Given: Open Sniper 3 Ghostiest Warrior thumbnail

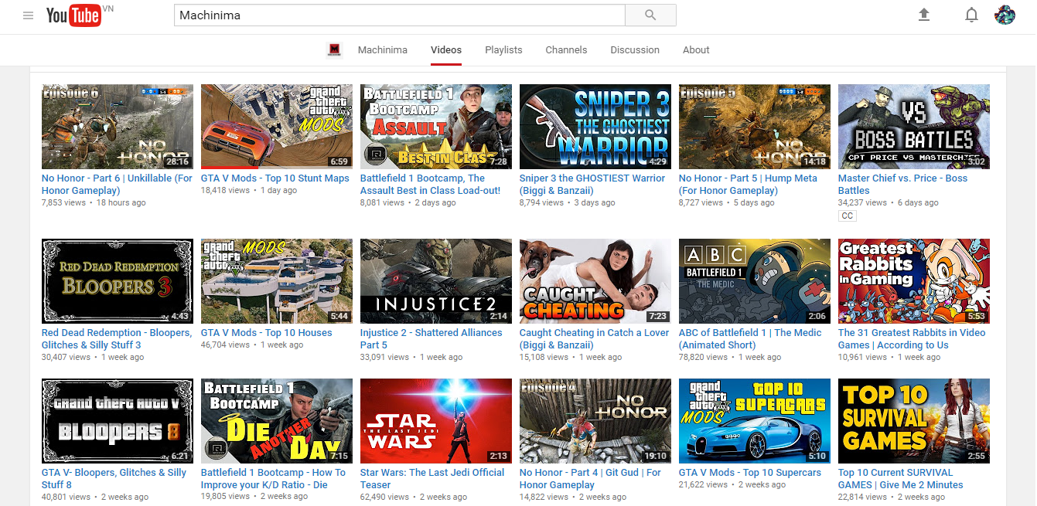Looking at the screenshot, I should [x=595, y=127].
